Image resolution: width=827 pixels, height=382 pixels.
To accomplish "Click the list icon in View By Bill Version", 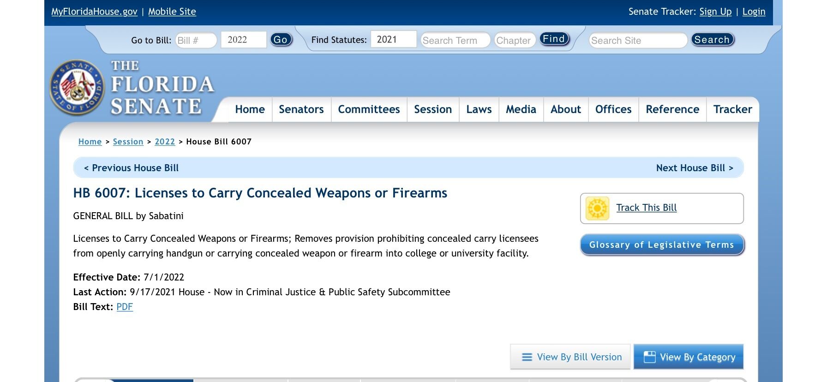I will (527, 357).
